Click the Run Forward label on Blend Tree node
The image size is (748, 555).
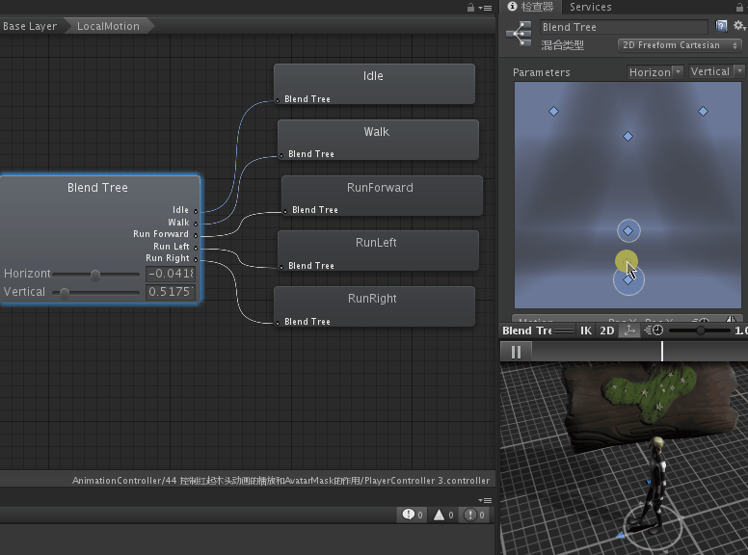(161, 234)
